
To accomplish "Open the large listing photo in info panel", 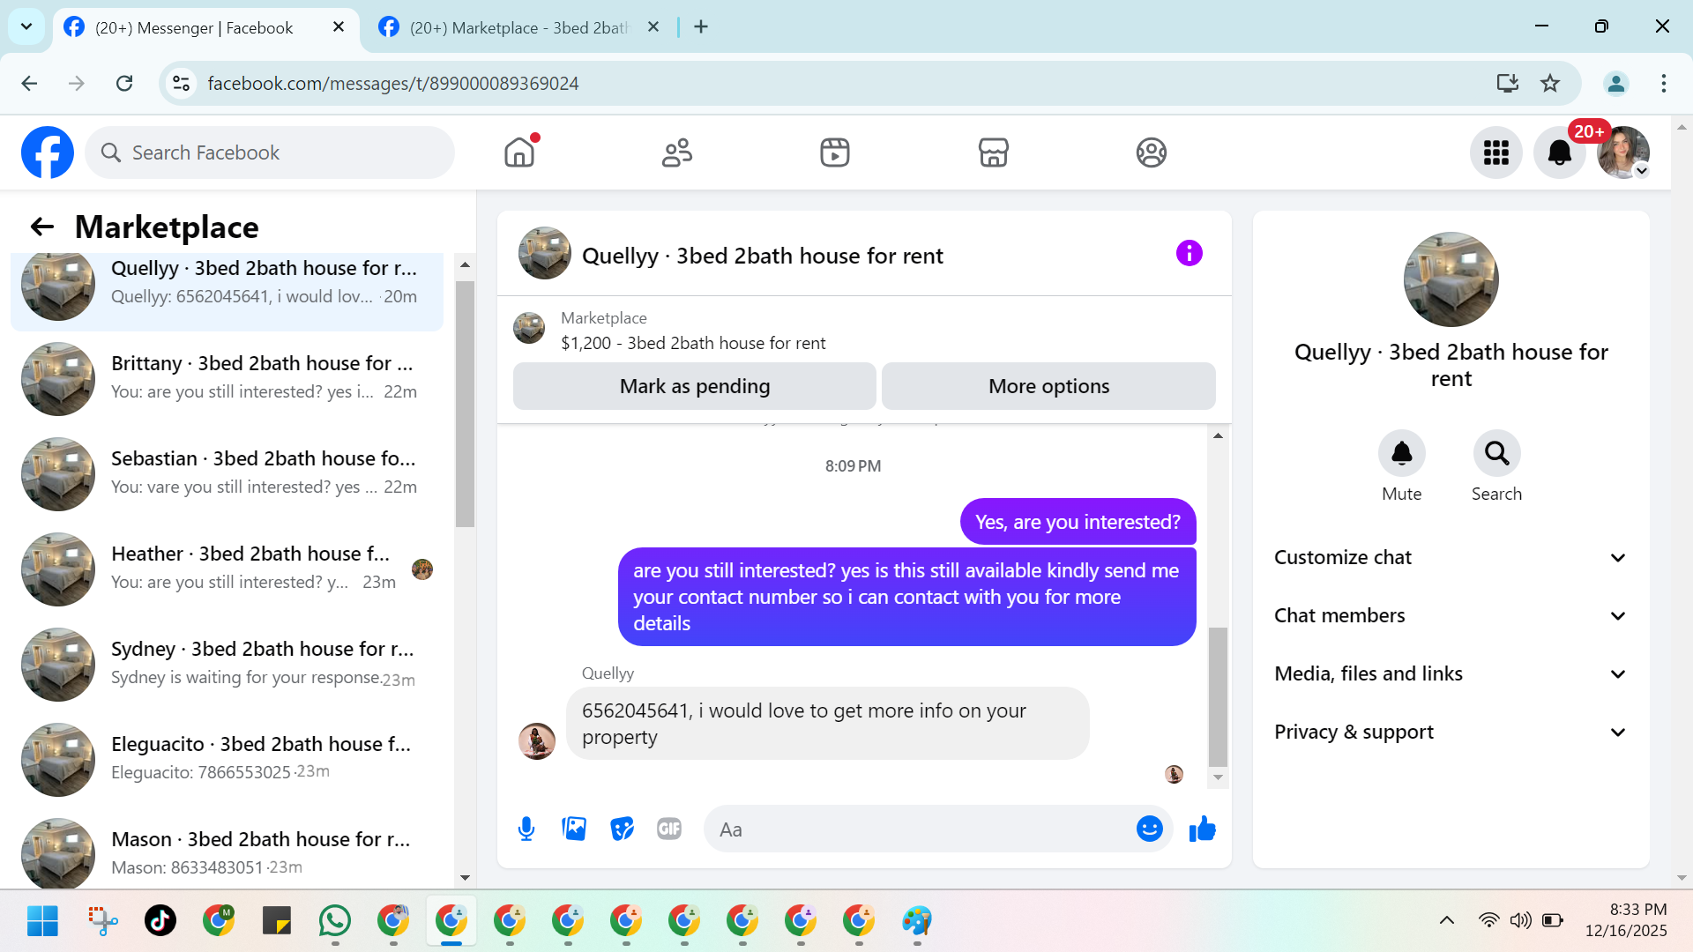I will pyautogui.click(x=1451, y=279).
